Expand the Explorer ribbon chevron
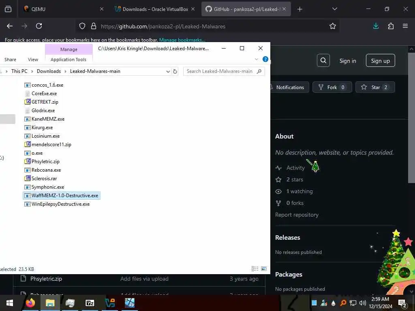This screenshot has height=311, width=415. pyautogui.click(x=256, y=59)
